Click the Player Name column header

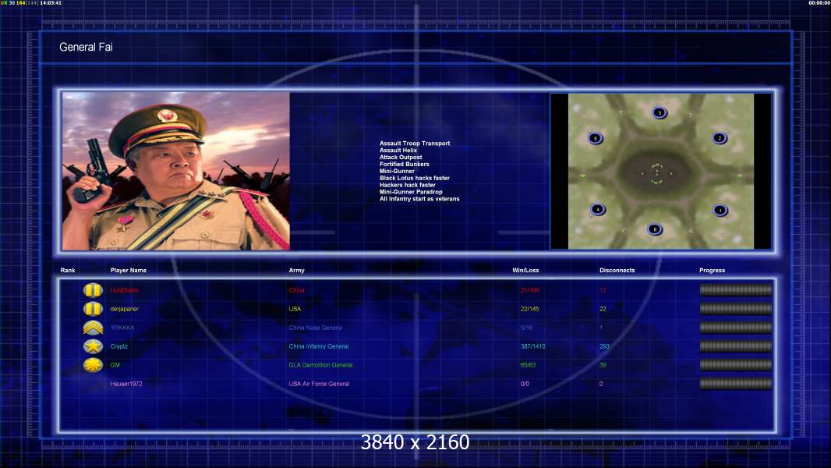pos(129,271)
